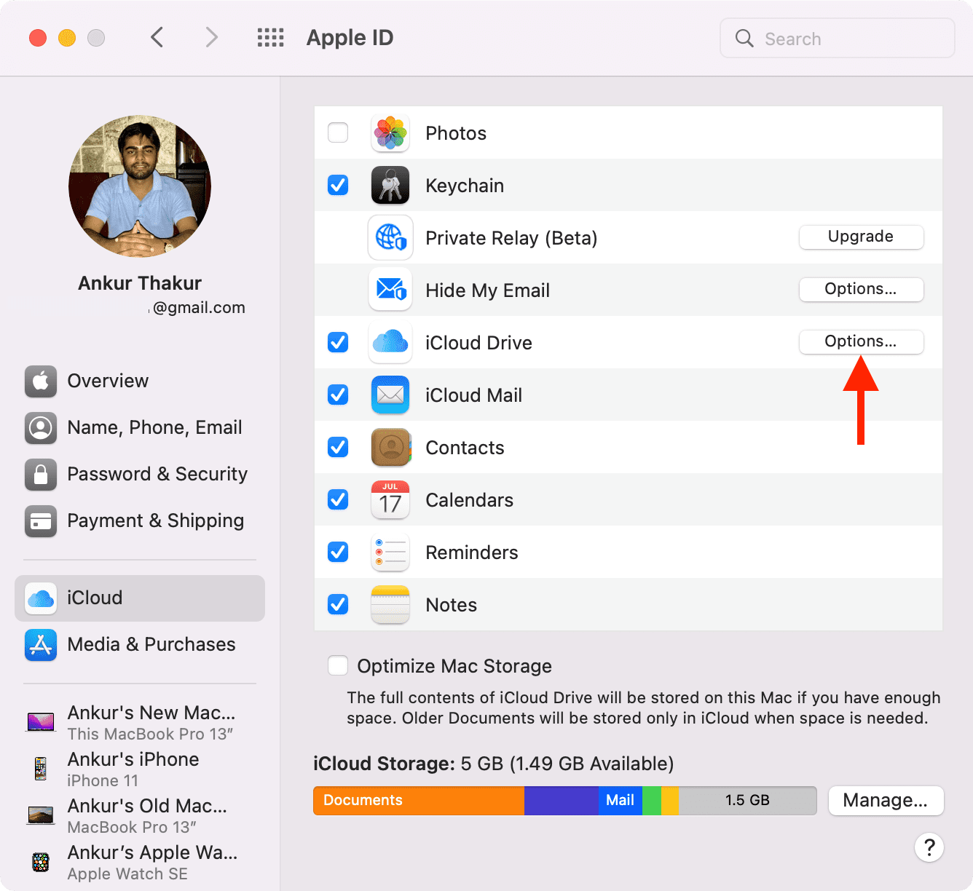This screenshot has height=891, width=973.
Task: Uncheck the Keychain checkbox
Action: tap(338, 185)
